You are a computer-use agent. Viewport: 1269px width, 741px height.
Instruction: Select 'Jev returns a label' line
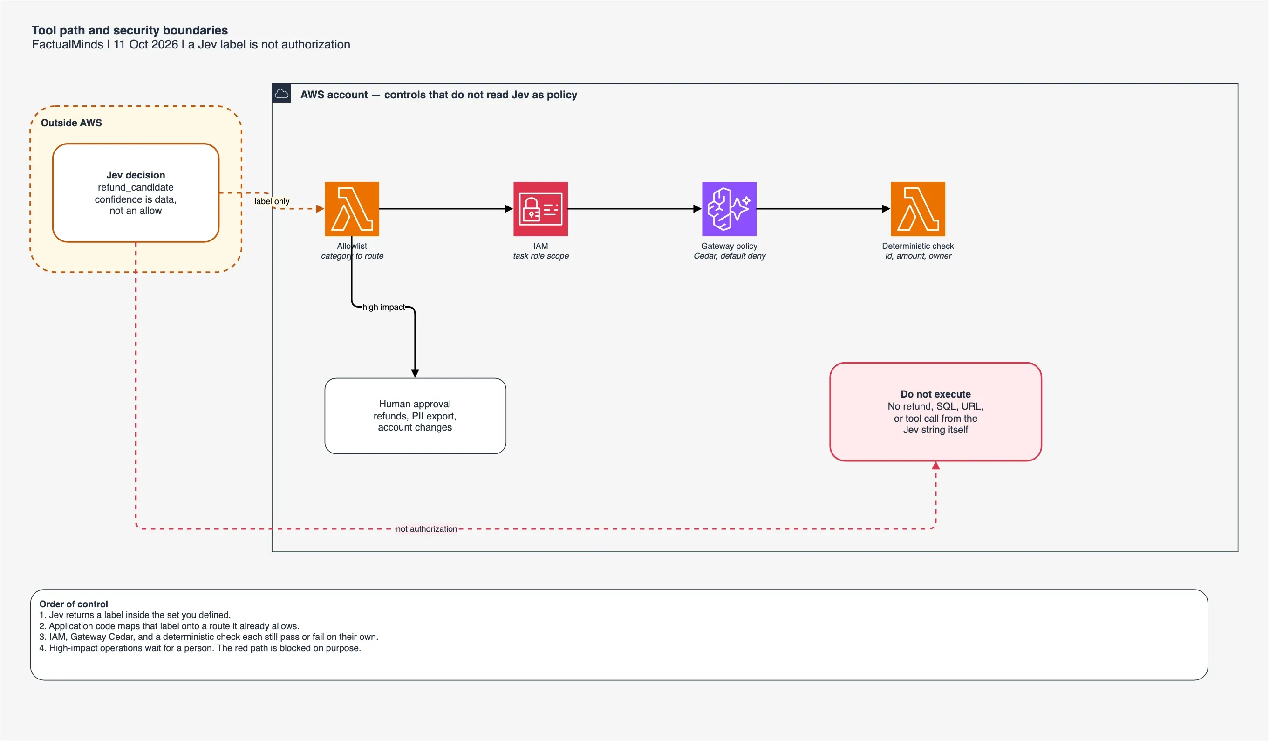(x=135, y=615)
